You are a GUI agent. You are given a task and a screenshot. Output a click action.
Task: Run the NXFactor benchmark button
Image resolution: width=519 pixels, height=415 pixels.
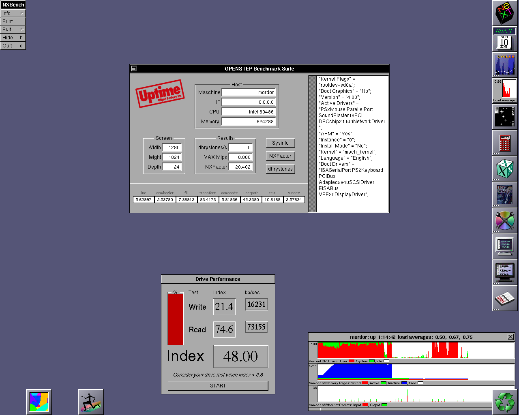[280, 156]
